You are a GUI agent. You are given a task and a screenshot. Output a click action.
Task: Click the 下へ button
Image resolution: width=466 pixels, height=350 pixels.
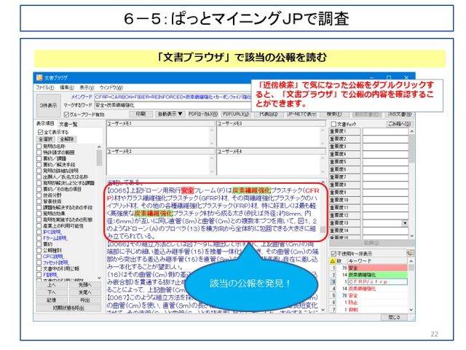pos(52,292)
